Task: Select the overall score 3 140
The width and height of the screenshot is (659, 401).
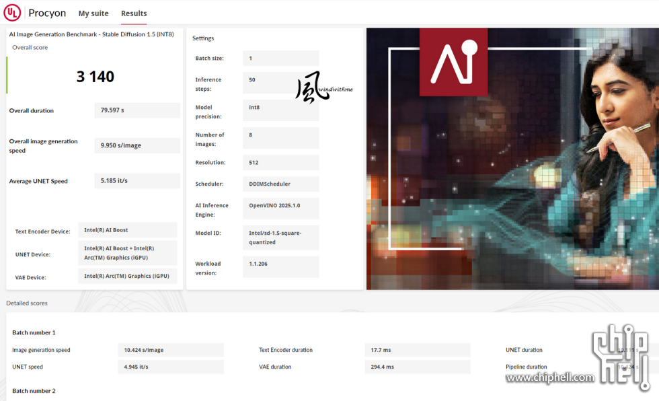Action: tap(95, 77)
